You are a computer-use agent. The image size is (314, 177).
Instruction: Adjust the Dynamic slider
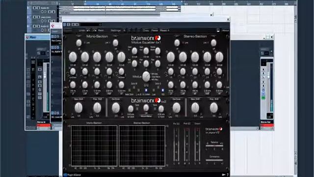coord(214,160)
